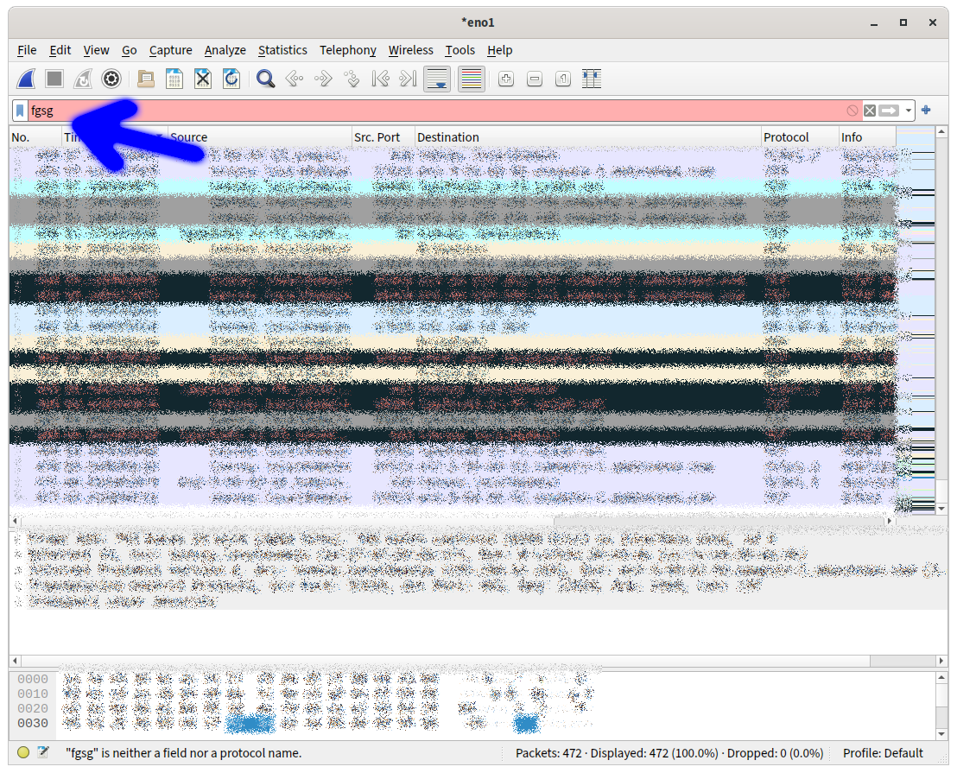This screenshot has width=957, height=773.
Task: Open the Edit menu
Action: [60, 50]
